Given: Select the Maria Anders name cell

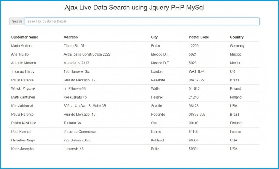Looking at the screenshot, I should tap(21, 46).
